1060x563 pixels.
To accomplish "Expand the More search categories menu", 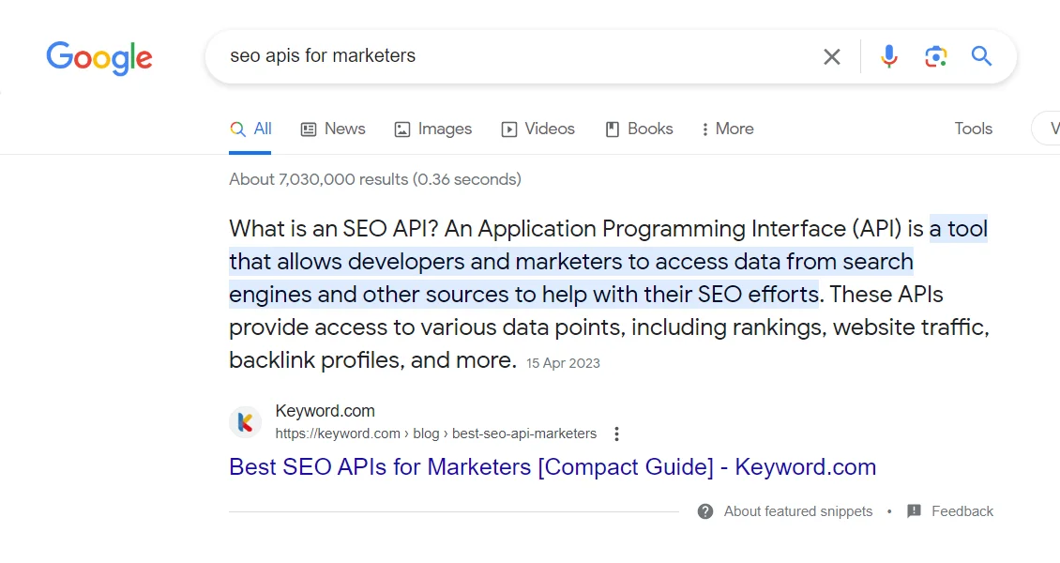I will tap(727, 129).
